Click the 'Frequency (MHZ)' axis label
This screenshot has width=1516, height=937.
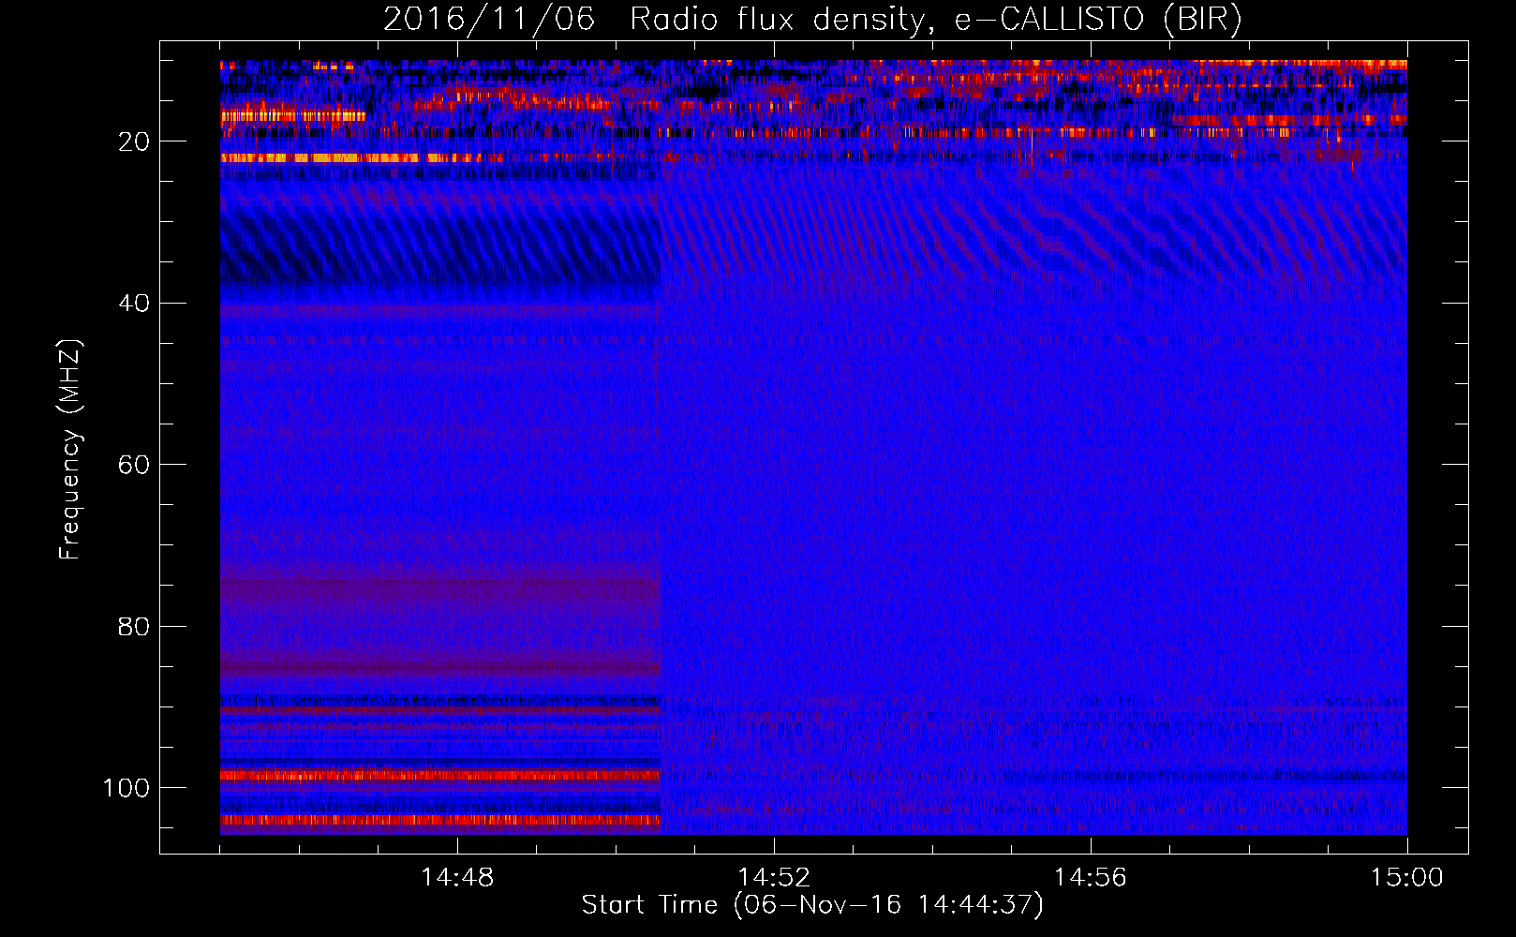click(x=70, y=450)
